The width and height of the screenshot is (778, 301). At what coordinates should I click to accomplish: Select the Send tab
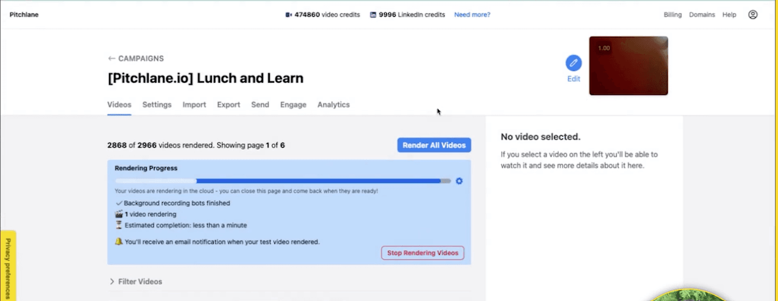260,104
